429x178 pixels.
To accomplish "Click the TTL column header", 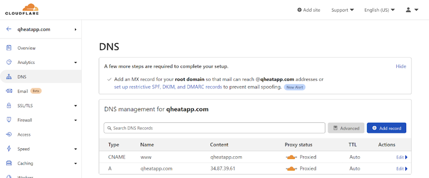I will pos(353,145).
